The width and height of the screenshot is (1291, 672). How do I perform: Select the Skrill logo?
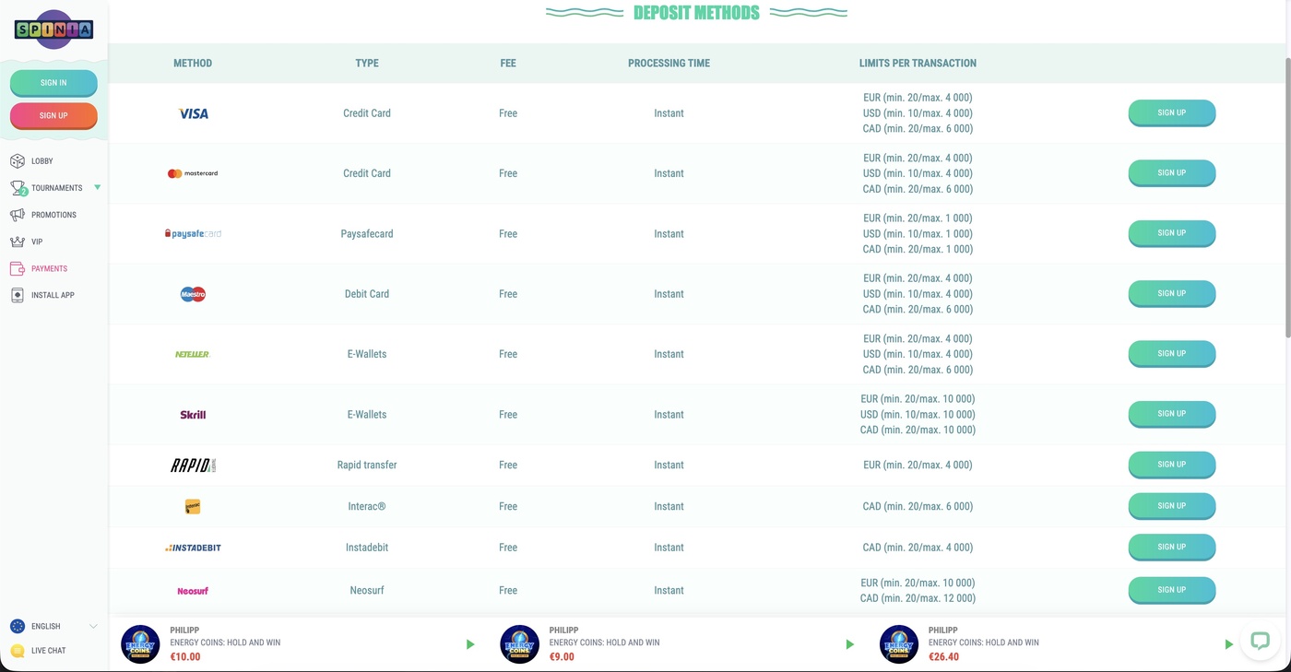point(193,415)
